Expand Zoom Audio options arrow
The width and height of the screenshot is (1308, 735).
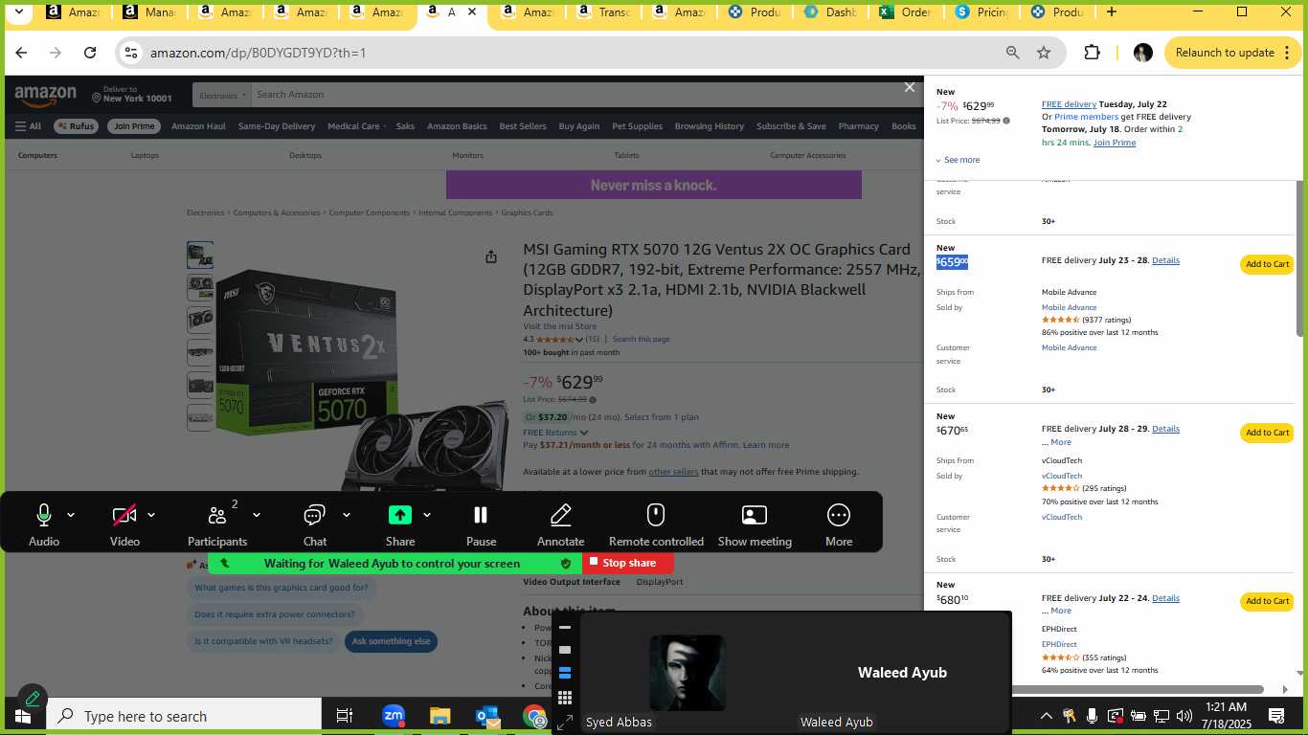coord(71,515)
